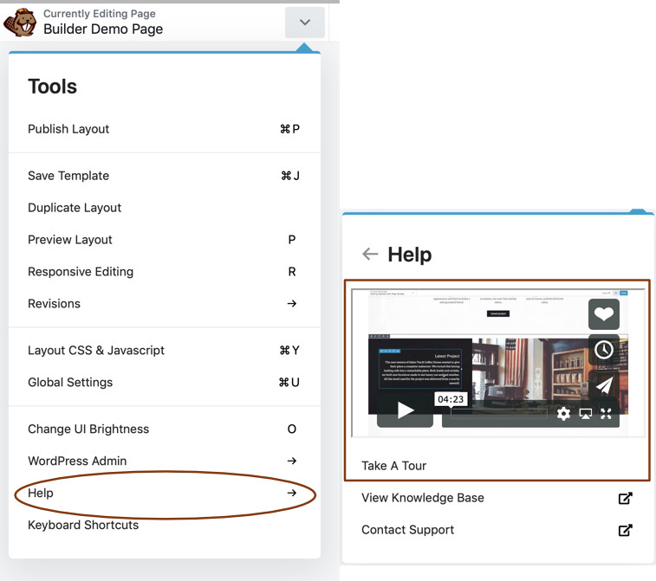Viewport: 656px width, 581px height.
Task: Toggle Change UI Brightness option
Action: click(88, 429)
